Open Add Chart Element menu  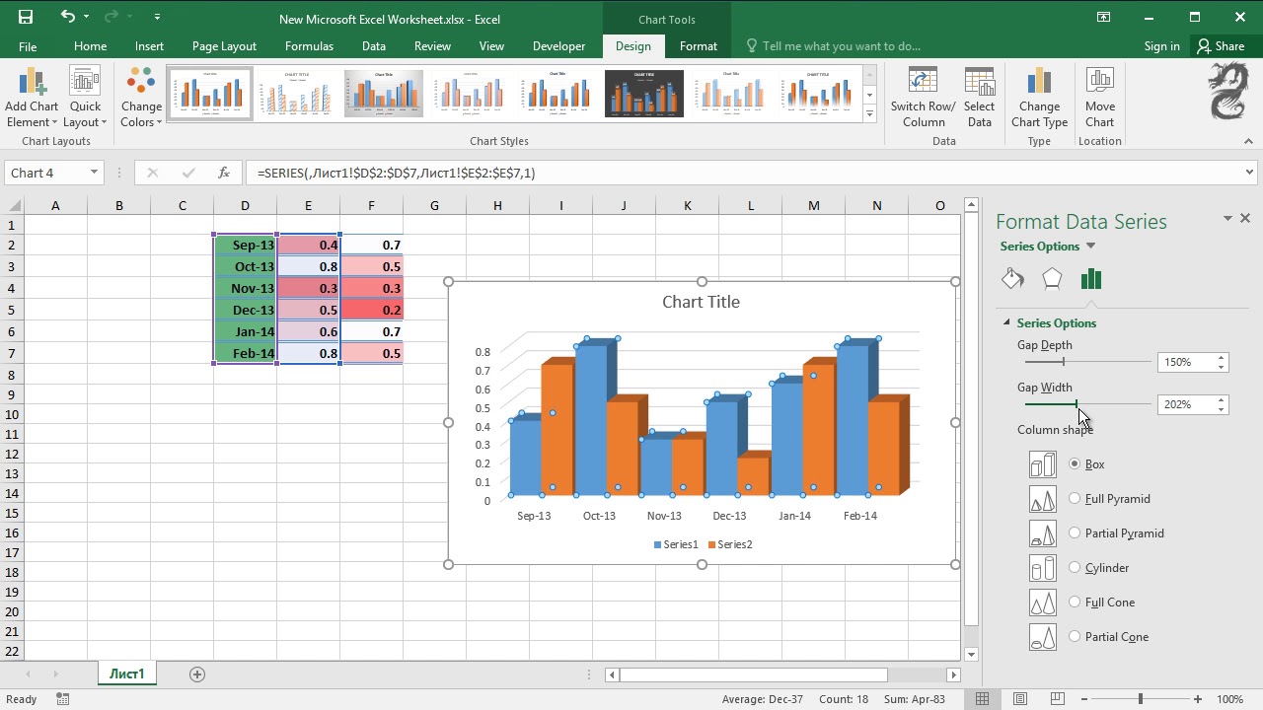[x=32, y=99]
